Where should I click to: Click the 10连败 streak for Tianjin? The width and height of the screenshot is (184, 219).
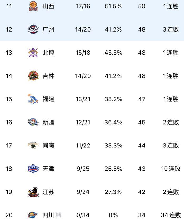[171, 169]
